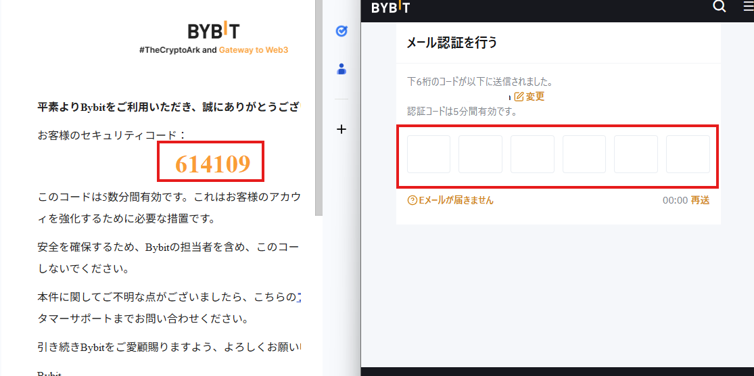Open the hamburger menu in Bybit header
754x376 pixels.
pyautogui.click(x=749, y=7)
